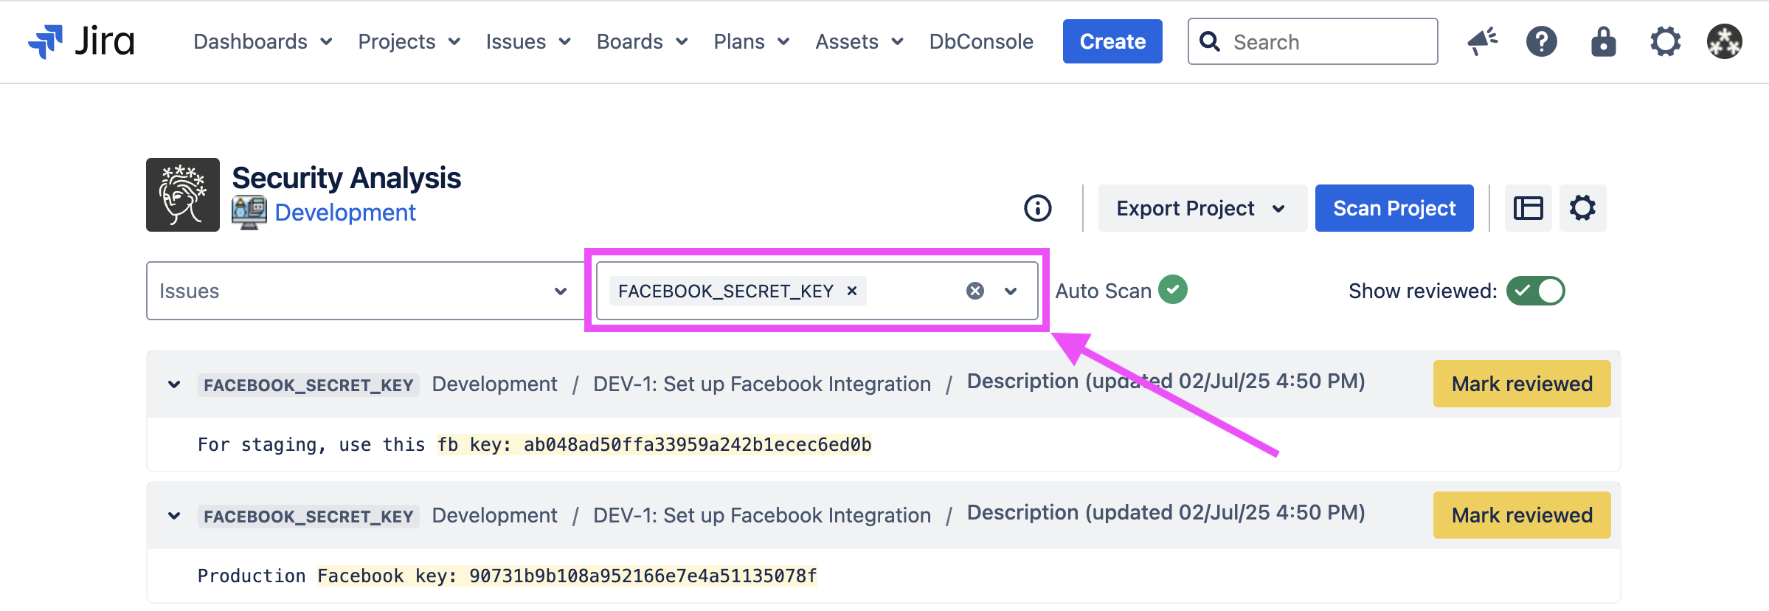Click the Scan Project button
This screenshot has height=611, width=1769.
click(x=1394, y=208)
